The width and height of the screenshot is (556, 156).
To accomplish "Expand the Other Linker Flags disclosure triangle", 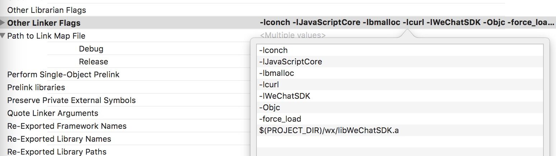I will [3, 23].
